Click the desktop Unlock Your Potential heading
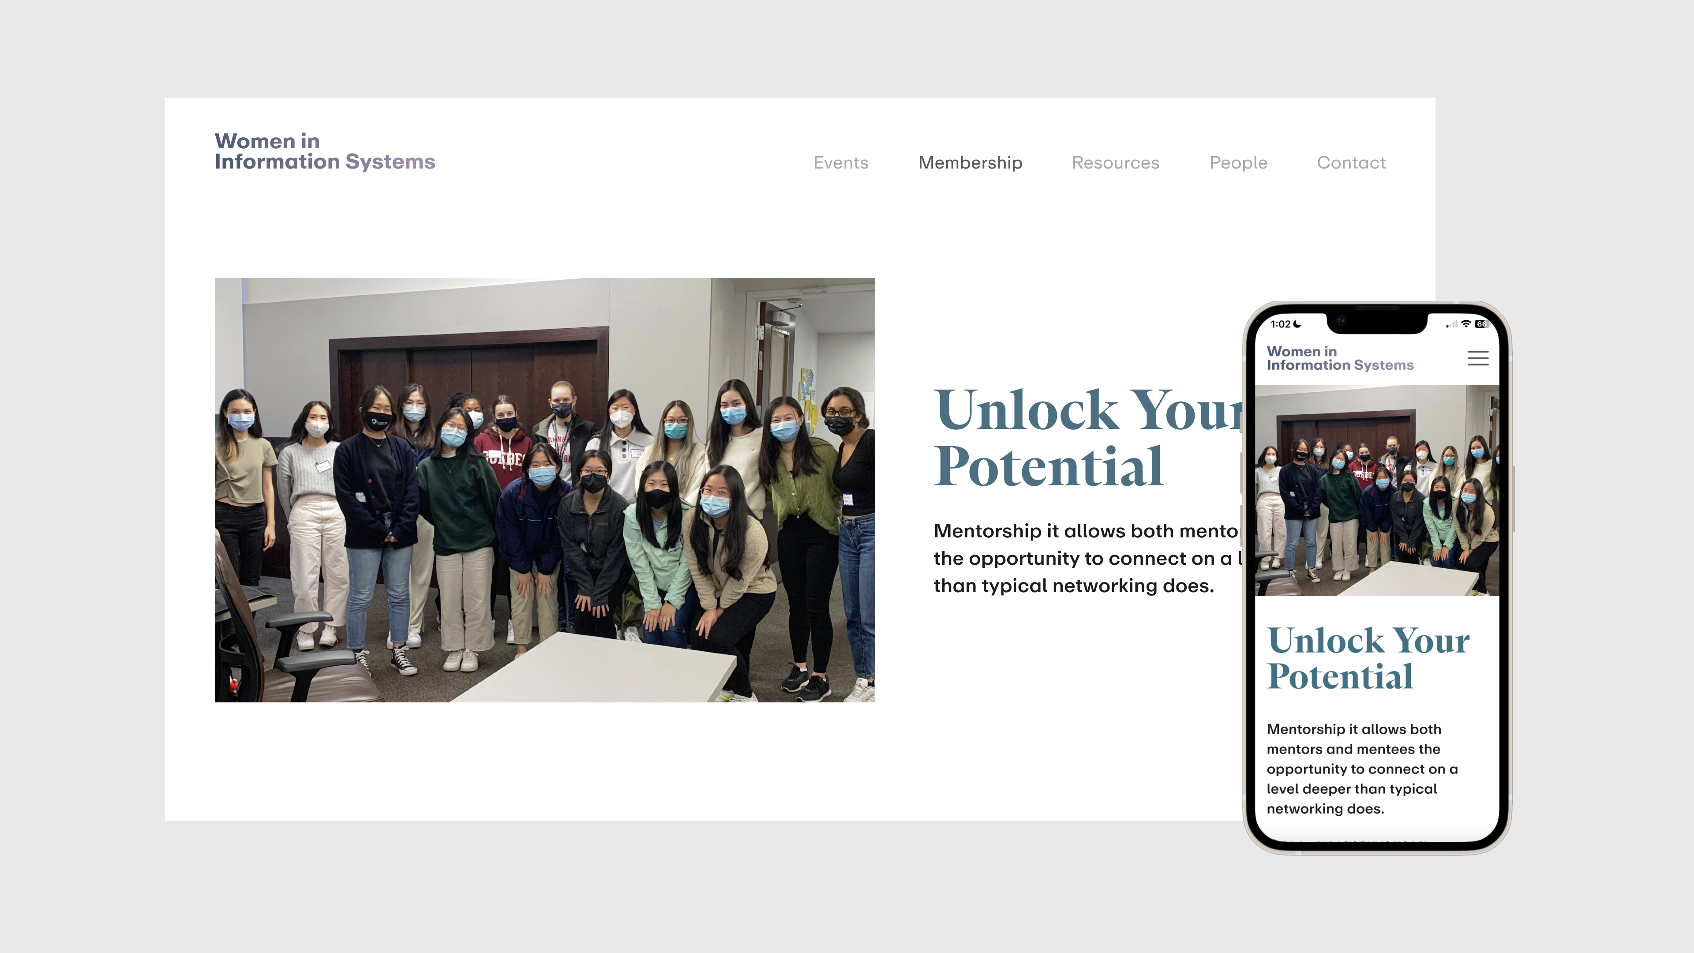 [x=1088, y=437]
